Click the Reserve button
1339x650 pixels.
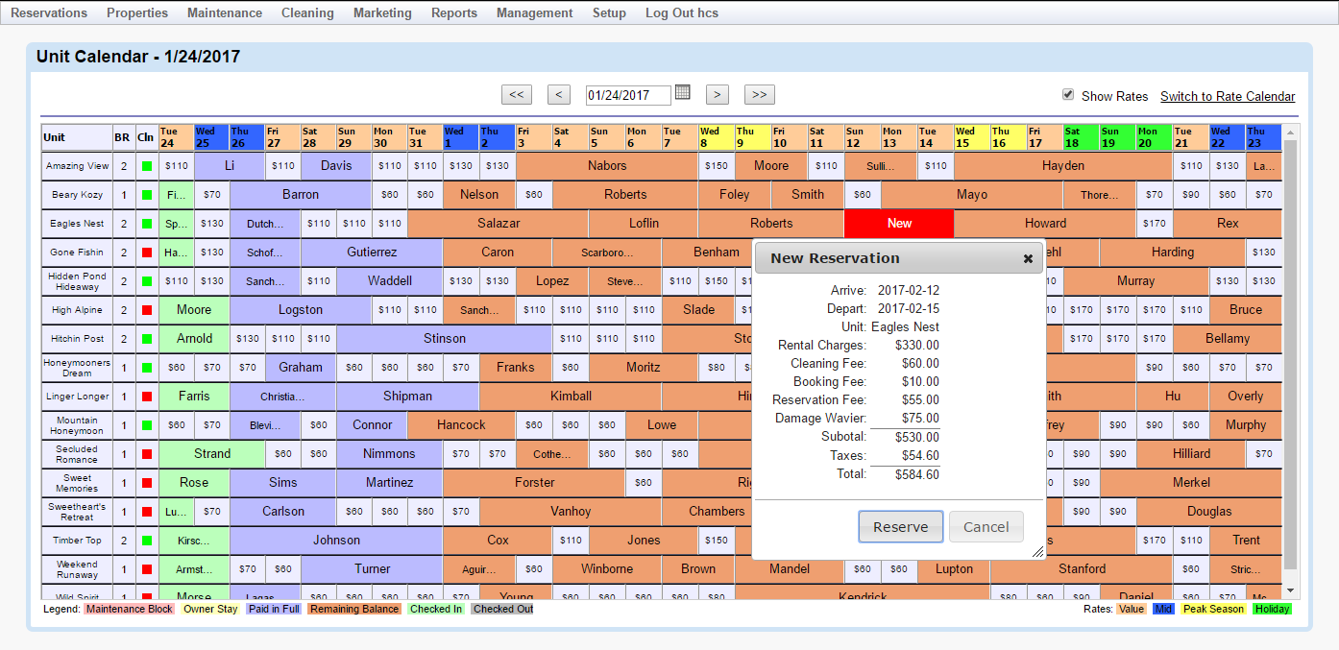coord(900,526)
